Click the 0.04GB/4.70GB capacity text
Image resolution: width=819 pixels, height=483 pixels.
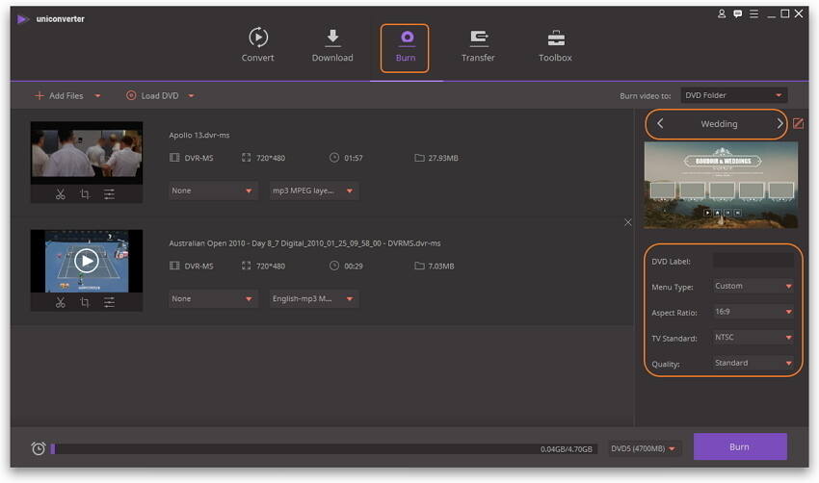pos(567,449)
